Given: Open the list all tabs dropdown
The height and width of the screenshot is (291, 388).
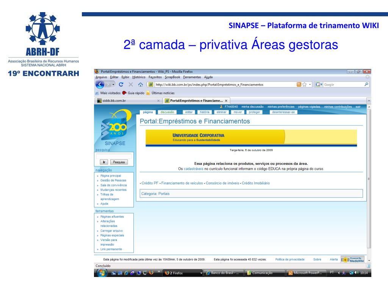Looking at the screenshot, I should [369, 101].
